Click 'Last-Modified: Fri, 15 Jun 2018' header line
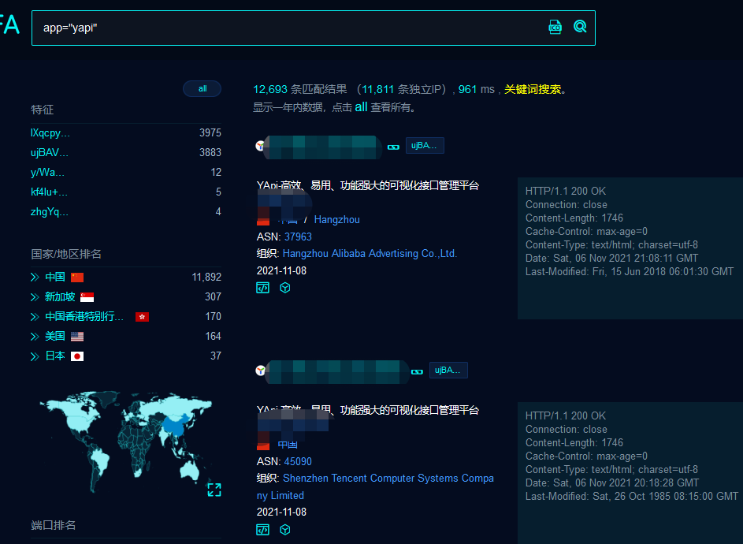 [x=630, y=272]
